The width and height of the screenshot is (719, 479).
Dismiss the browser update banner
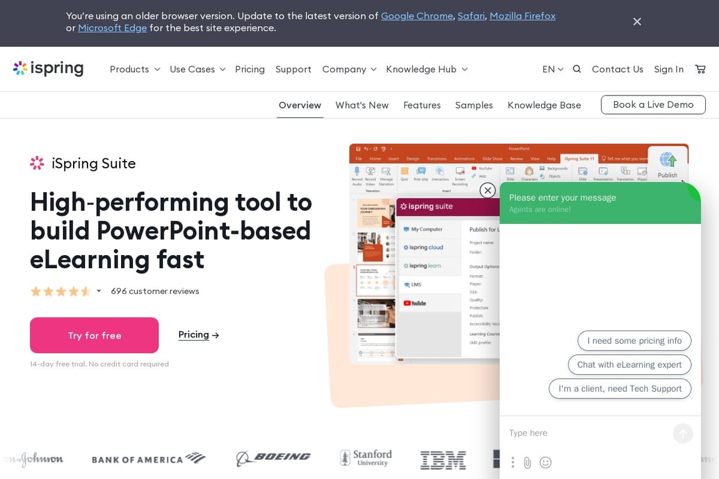click(x=637, y=22)
